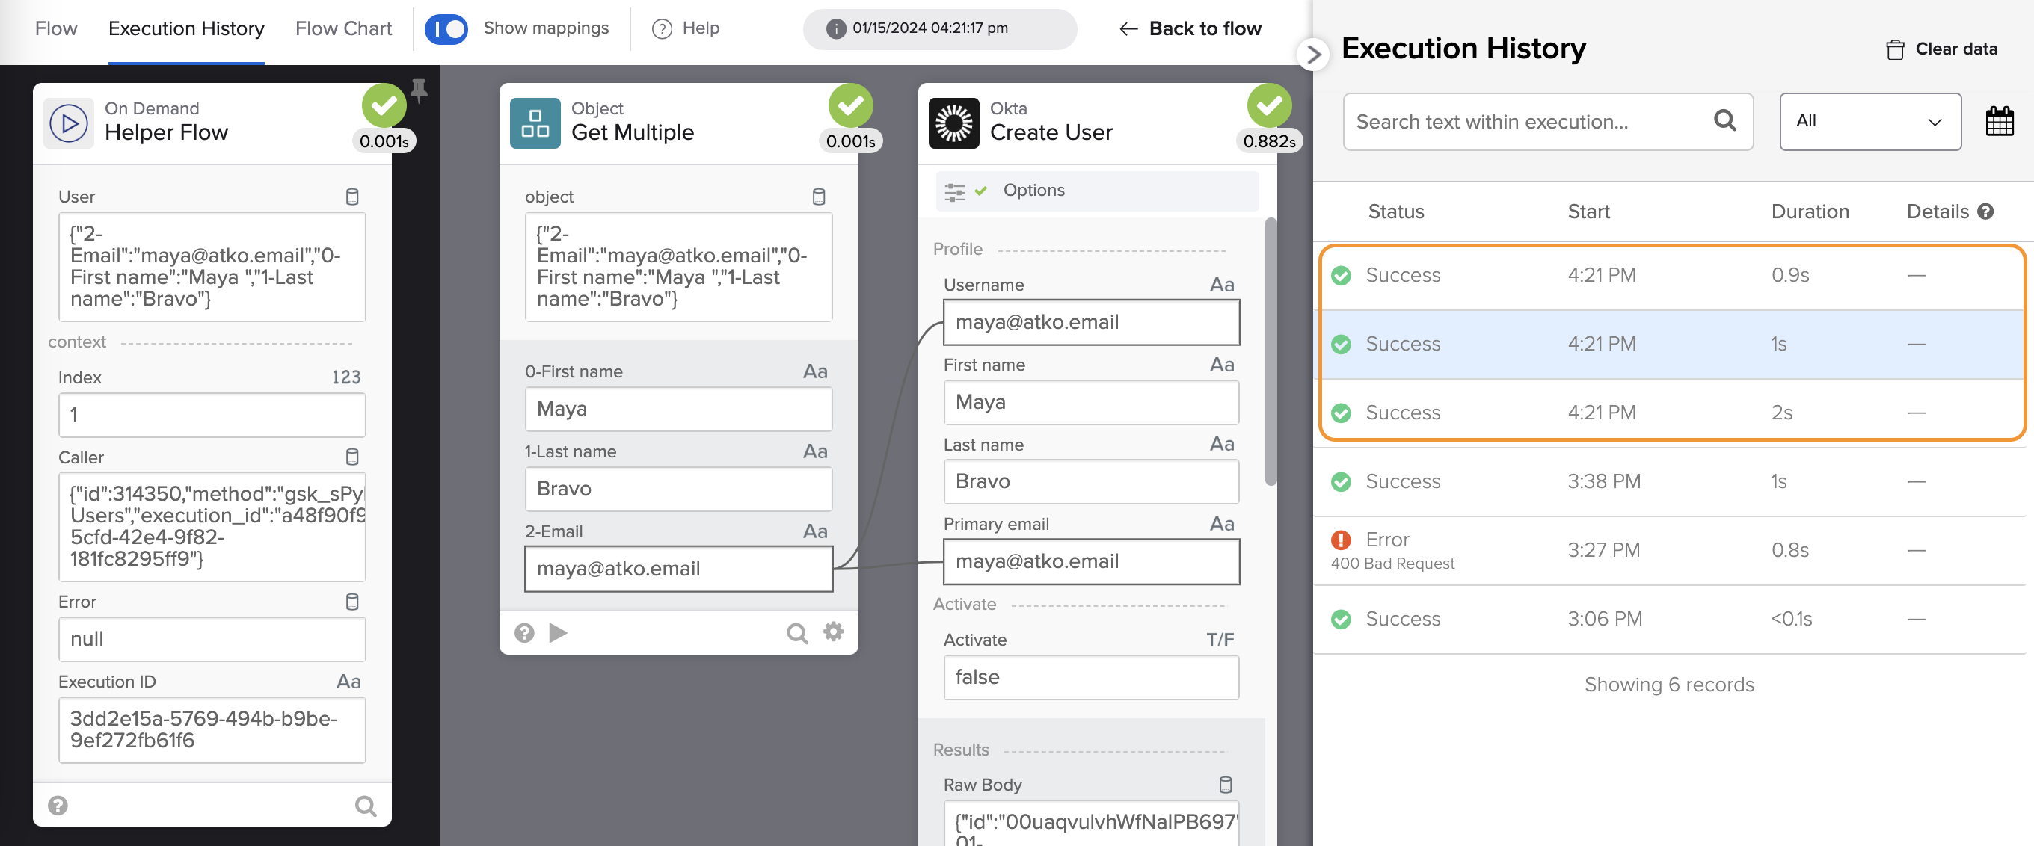This screenshot has height=846, width=2034.
Task: Click magnifier icon on Helper Flow card footer
Action: [365, 805]
